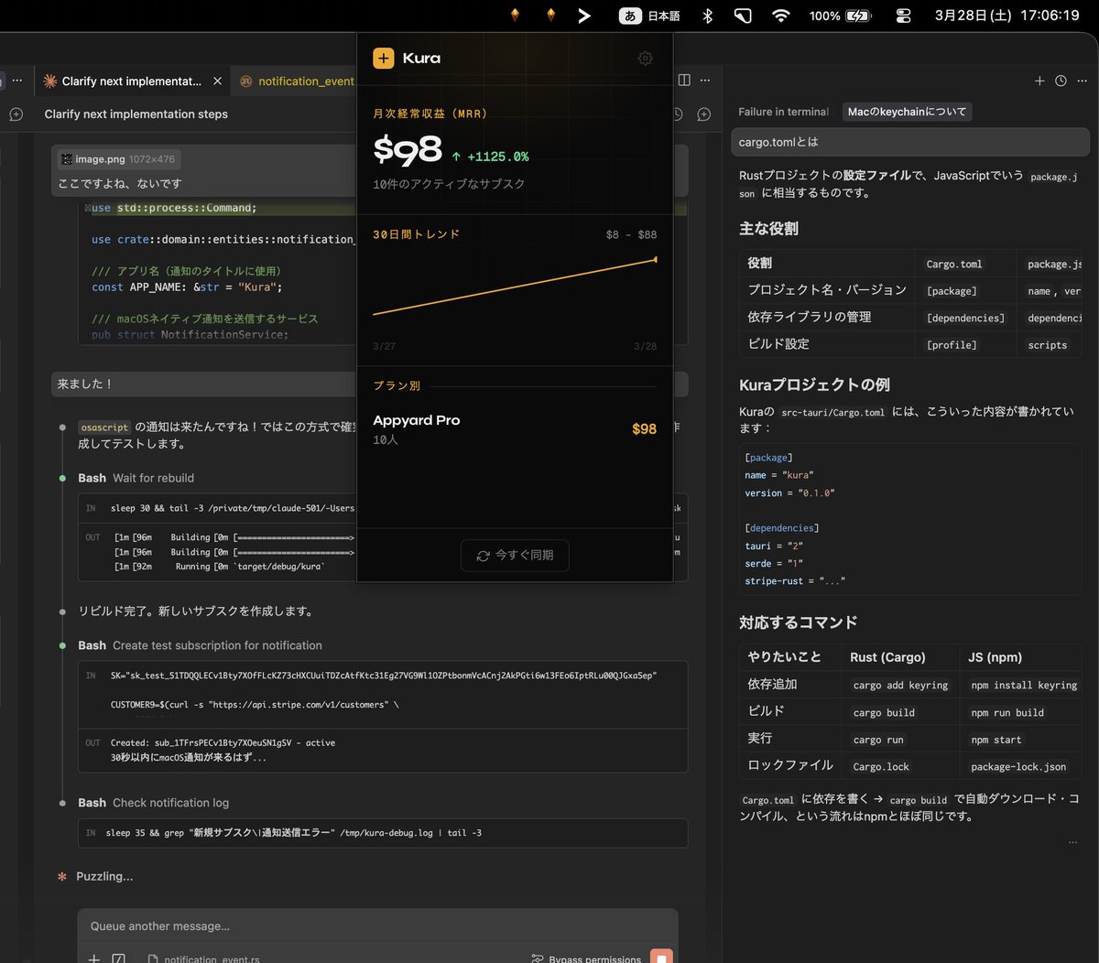Viewport: 1099px width, 963px height.
Task: Click the Kuraプロジェクトの例 heading
Action: click(814, 384)
